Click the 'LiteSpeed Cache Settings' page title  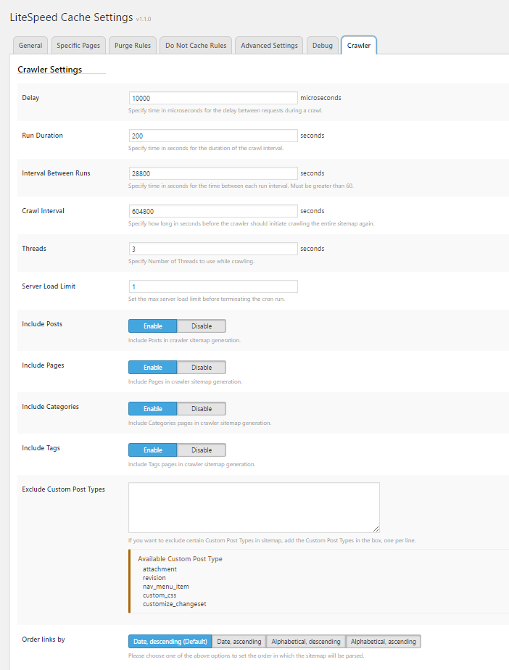71,17
